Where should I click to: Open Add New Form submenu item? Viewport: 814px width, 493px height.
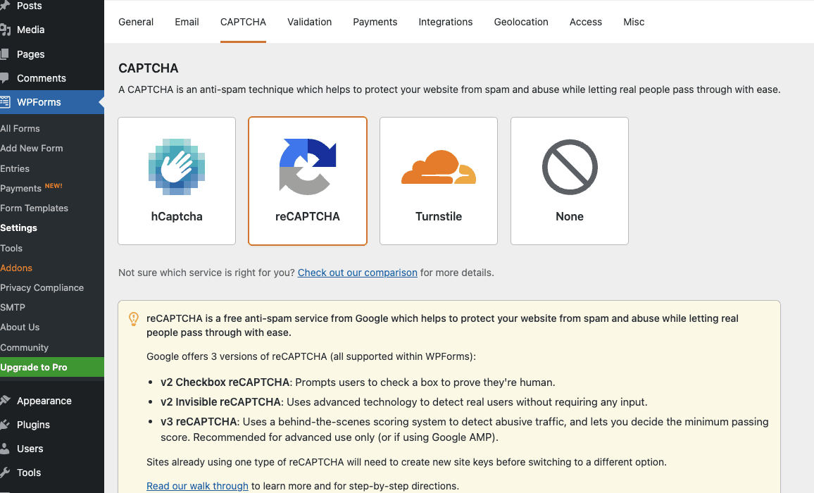[x=31, y=148]
